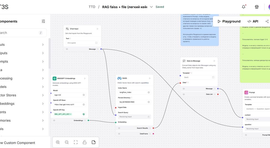Toggle eye icon on Chat Input Message output
This screenshot has width=270, height=148.
[x=67, y=49]
